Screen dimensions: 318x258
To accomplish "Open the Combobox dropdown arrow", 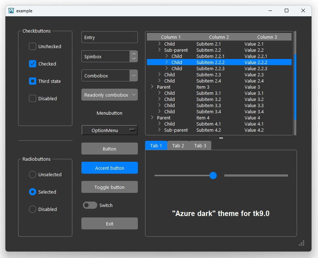I will tap(133, 76).
